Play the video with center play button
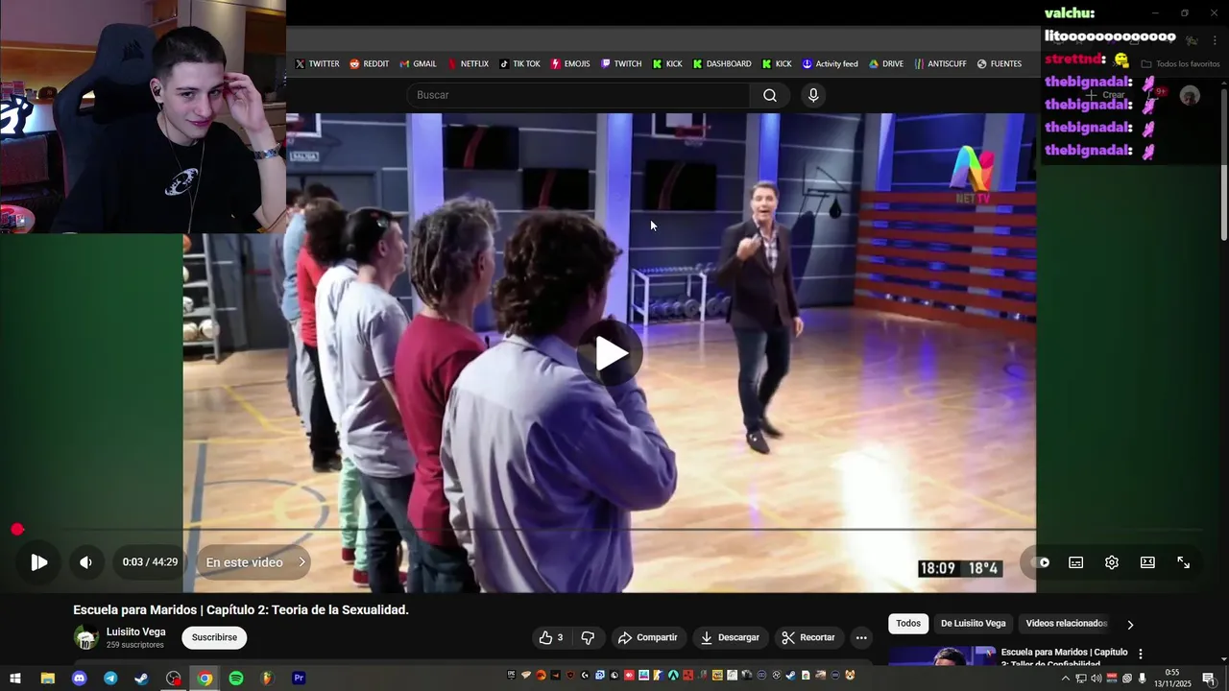Image resolution: width=1229 pixels, height=691 pixels. 610,353
